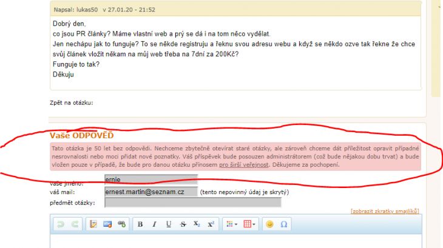Insert special character with Omega icon

click(x=284, y=224)
